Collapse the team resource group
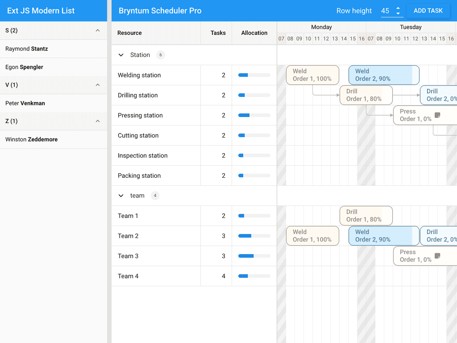Viewport: 457px width, 343px height. pos(120,196)
